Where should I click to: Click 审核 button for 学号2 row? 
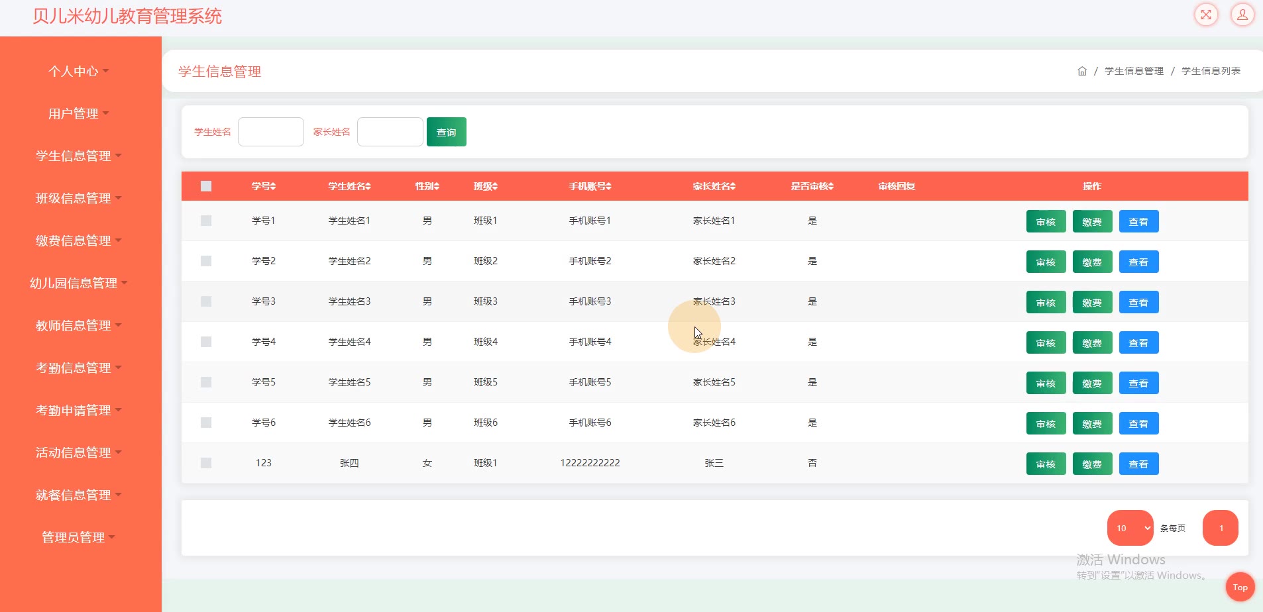click(1046, 262)
